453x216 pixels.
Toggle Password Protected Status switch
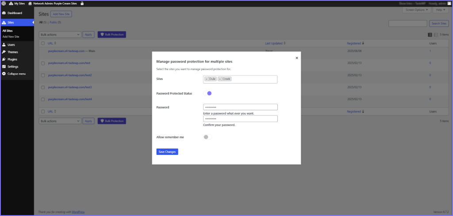click(207, 93)
